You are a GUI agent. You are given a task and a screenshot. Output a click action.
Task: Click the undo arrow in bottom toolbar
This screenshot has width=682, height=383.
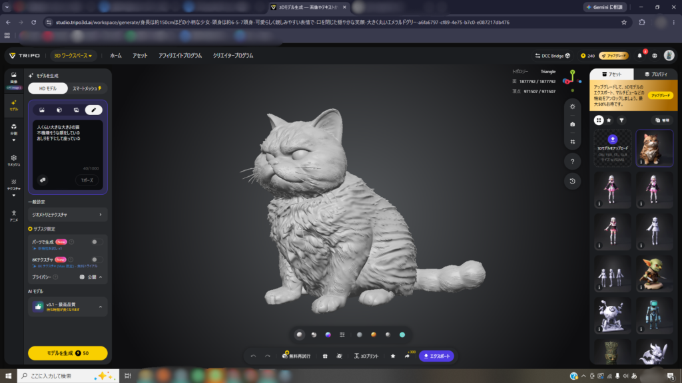click(x=253, y=356)
